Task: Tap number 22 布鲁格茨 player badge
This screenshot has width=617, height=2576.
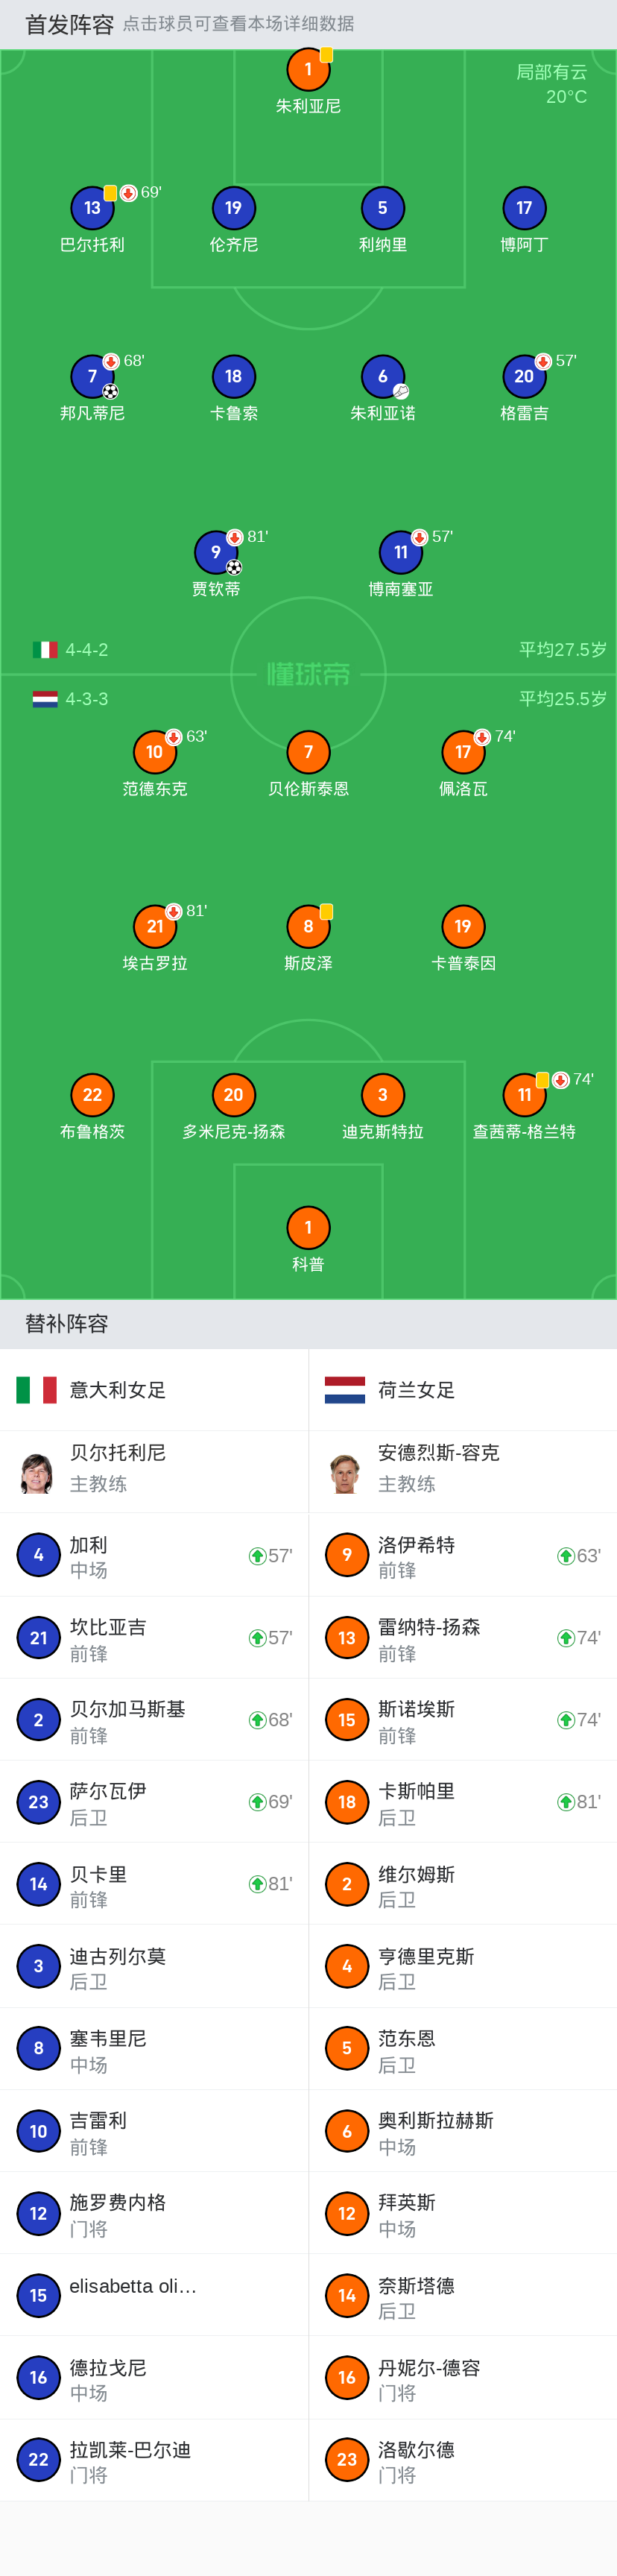Action: click(92, 1095)
